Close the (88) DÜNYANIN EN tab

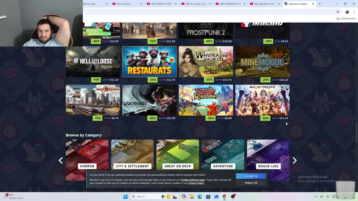point(244,4)
